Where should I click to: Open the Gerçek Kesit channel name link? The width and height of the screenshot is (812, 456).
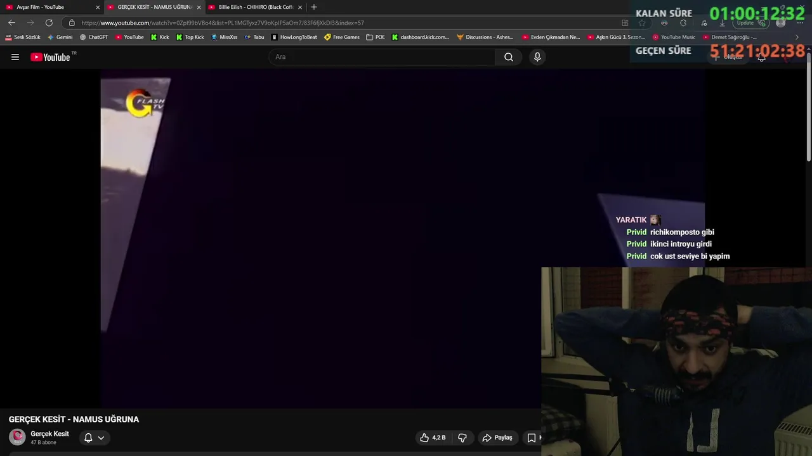[x=49, y=434]
